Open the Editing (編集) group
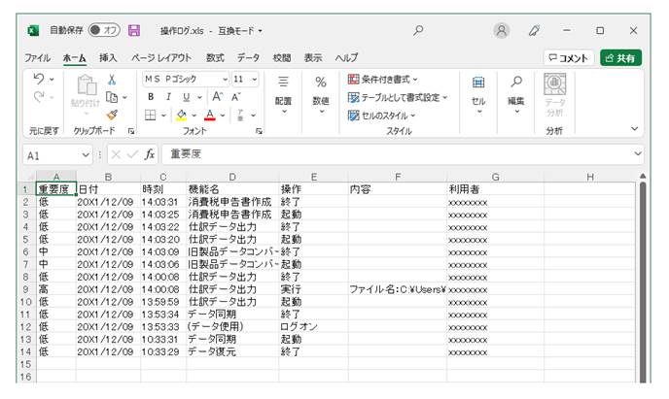 click(x=515, y=96)
